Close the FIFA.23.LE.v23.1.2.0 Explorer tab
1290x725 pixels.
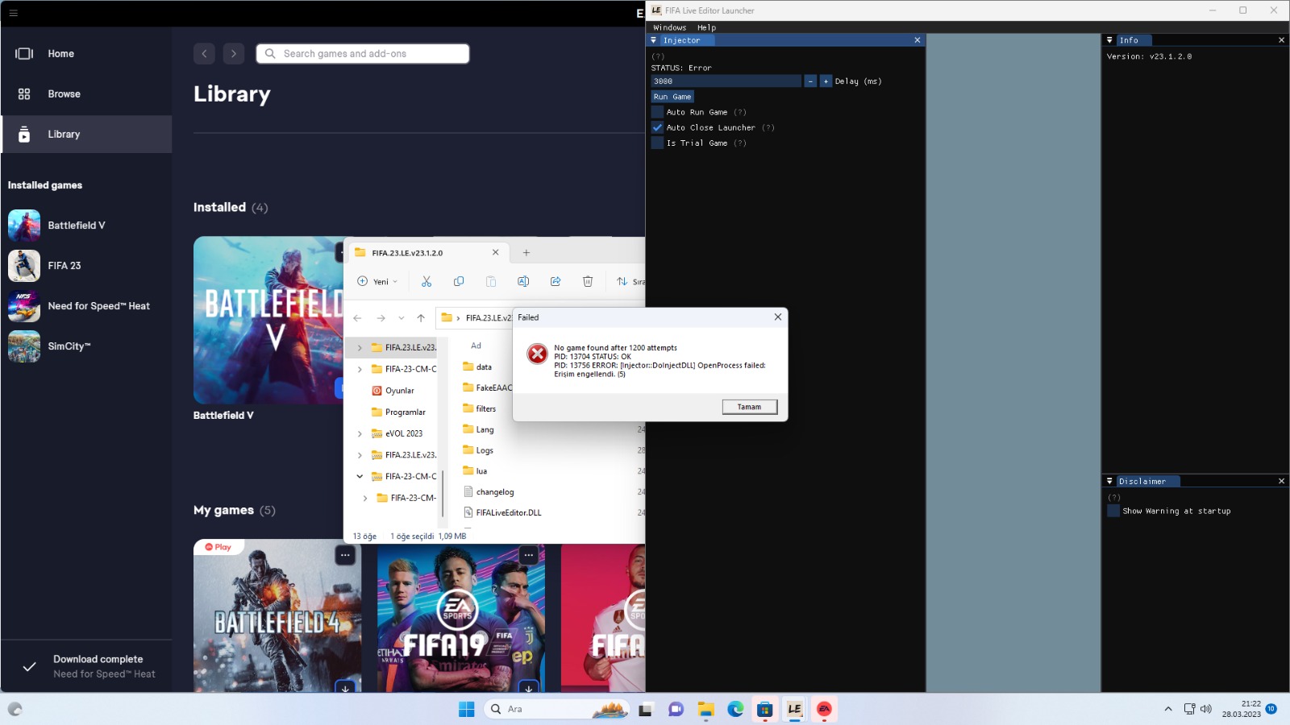pos(495,252)
